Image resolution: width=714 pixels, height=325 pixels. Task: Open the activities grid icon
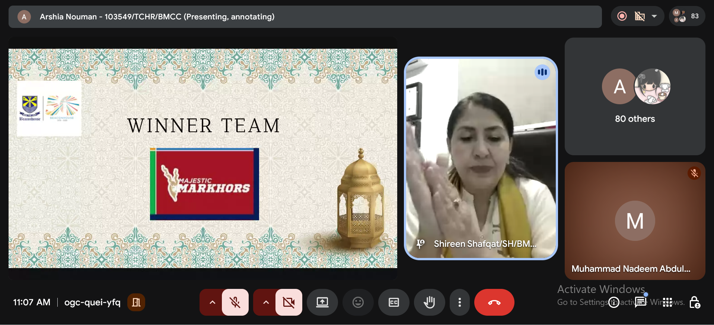667,302
